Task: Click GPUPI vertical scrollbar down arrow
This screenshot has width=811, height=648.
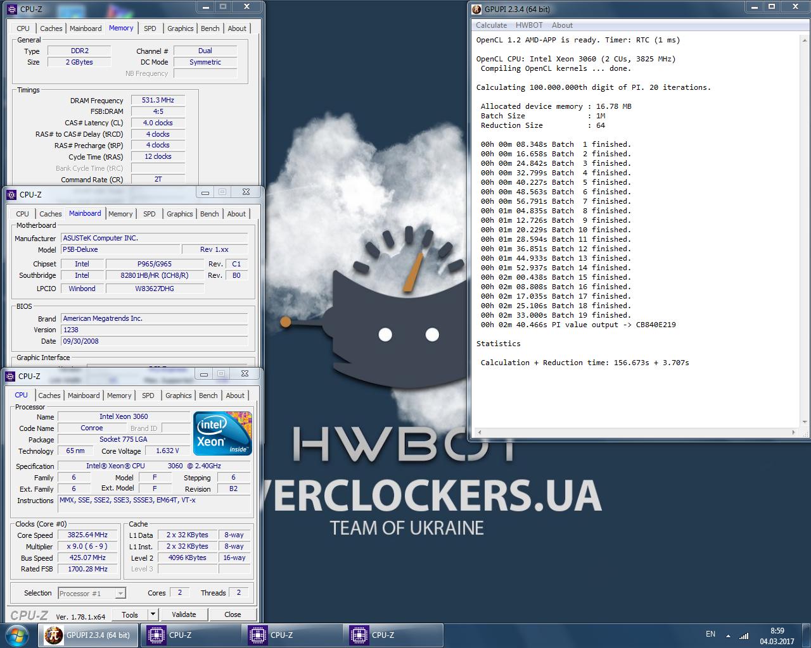Action: click(x=805, y=422)
